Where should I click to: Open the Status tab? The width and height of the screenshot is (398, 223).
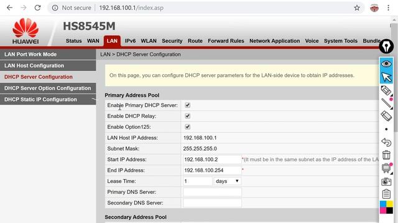73,41
